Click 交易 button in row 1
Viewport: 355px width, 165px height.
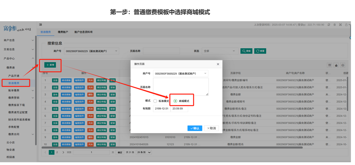tap(55, 80)
